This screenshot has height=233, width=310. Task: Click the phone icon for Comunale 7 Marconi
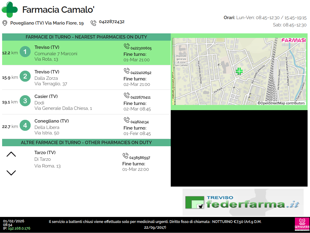point(127,46)
